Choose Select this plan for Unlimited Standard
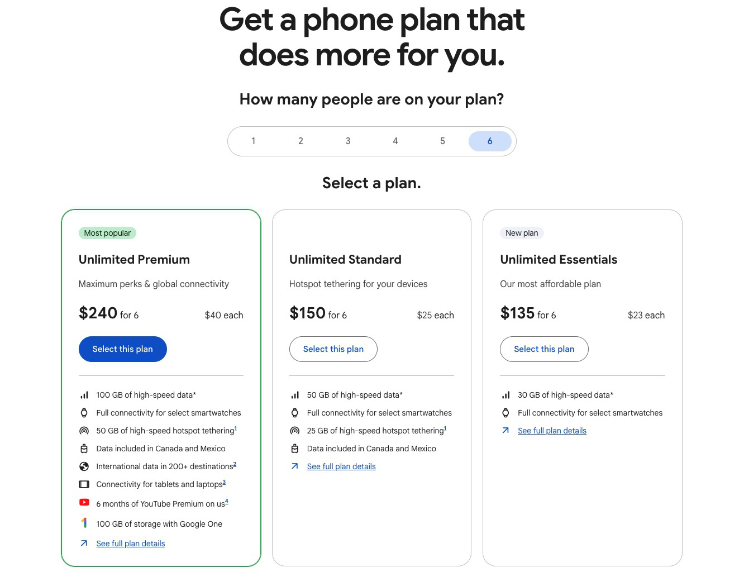This screenshot has height=577, width=744. tap(333, 349)
